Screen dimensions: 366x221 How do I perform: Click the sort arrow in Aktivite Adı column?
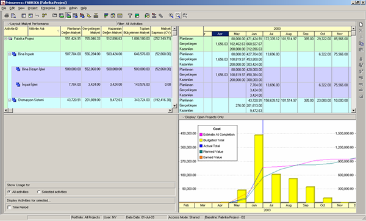pyautogui.click(x=58, y=31)
